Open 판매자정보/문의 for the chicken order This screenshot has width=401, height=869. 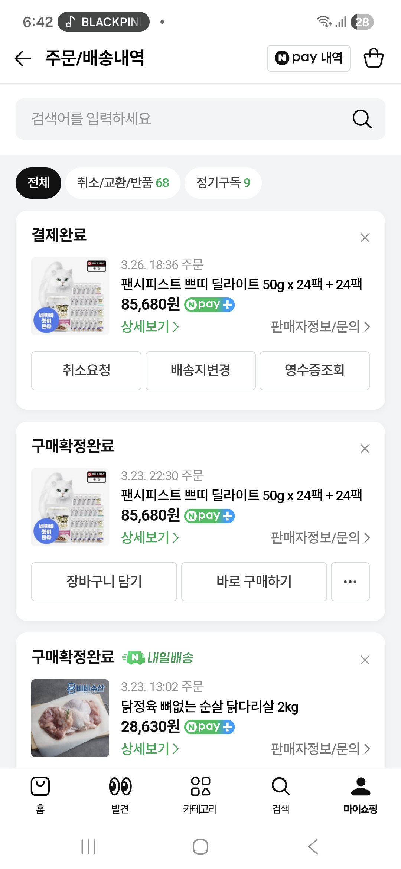tap(320, 749)
